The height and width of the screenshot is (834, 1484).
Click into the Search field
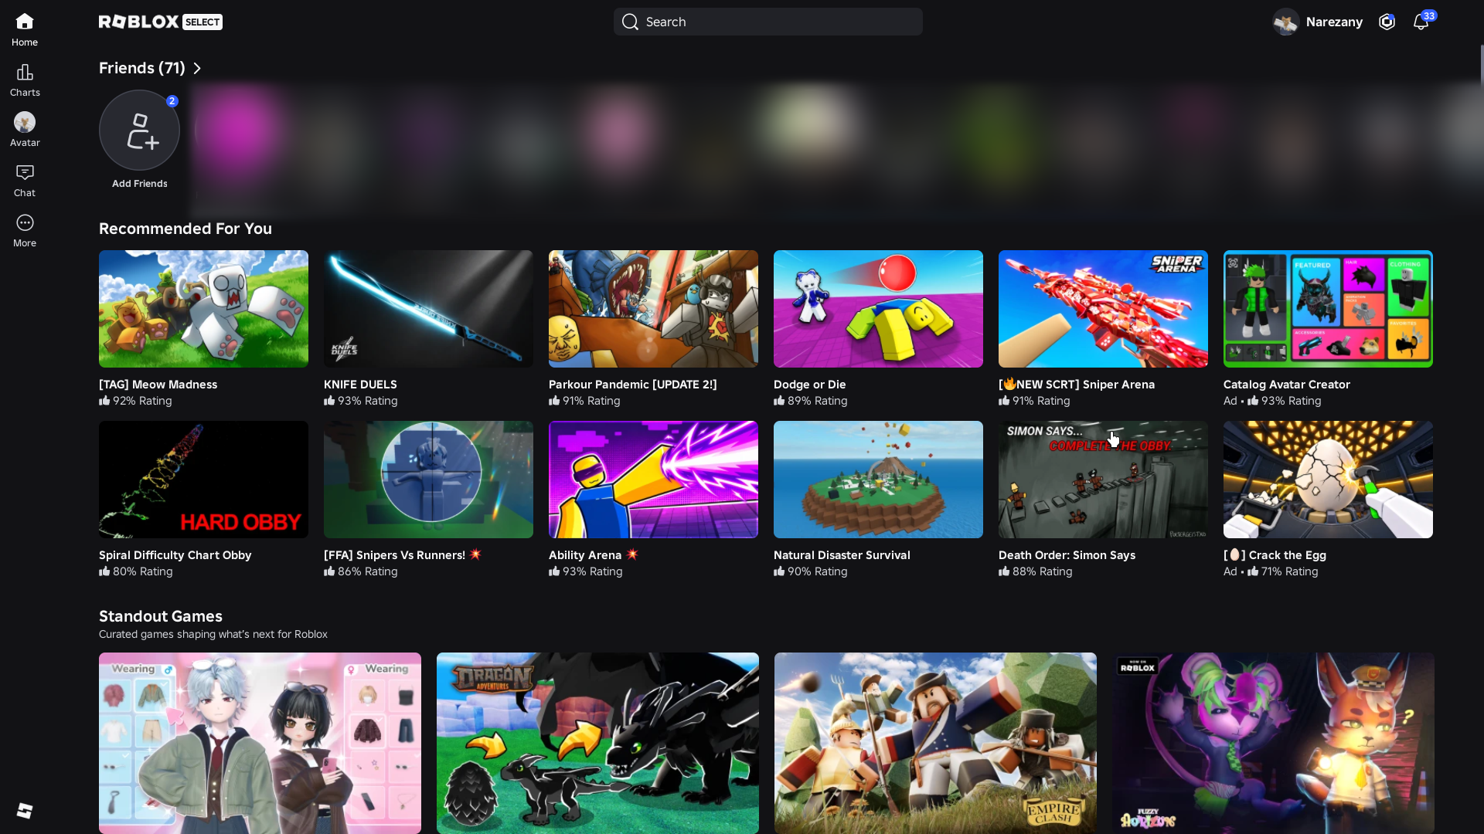point(768,22)
